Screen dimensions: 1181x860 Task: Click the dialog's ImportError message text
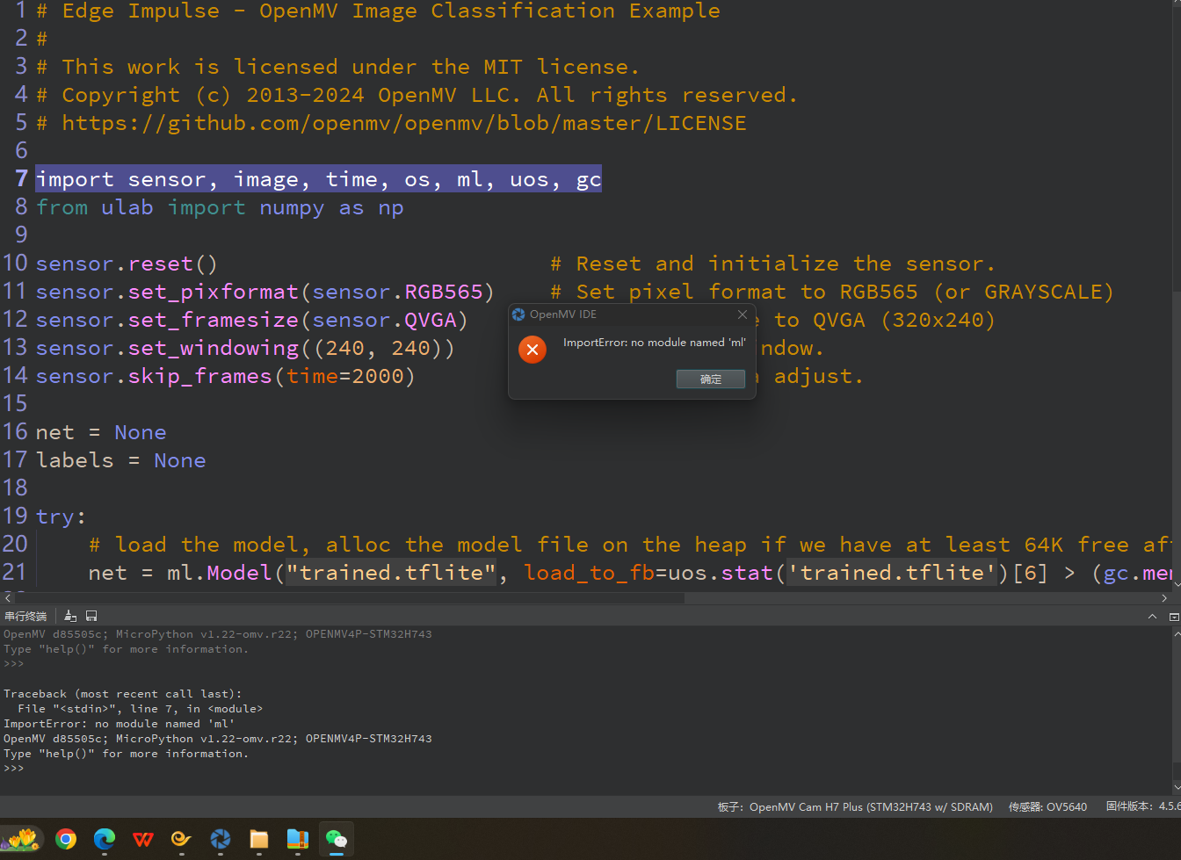(x=654, y=343)
